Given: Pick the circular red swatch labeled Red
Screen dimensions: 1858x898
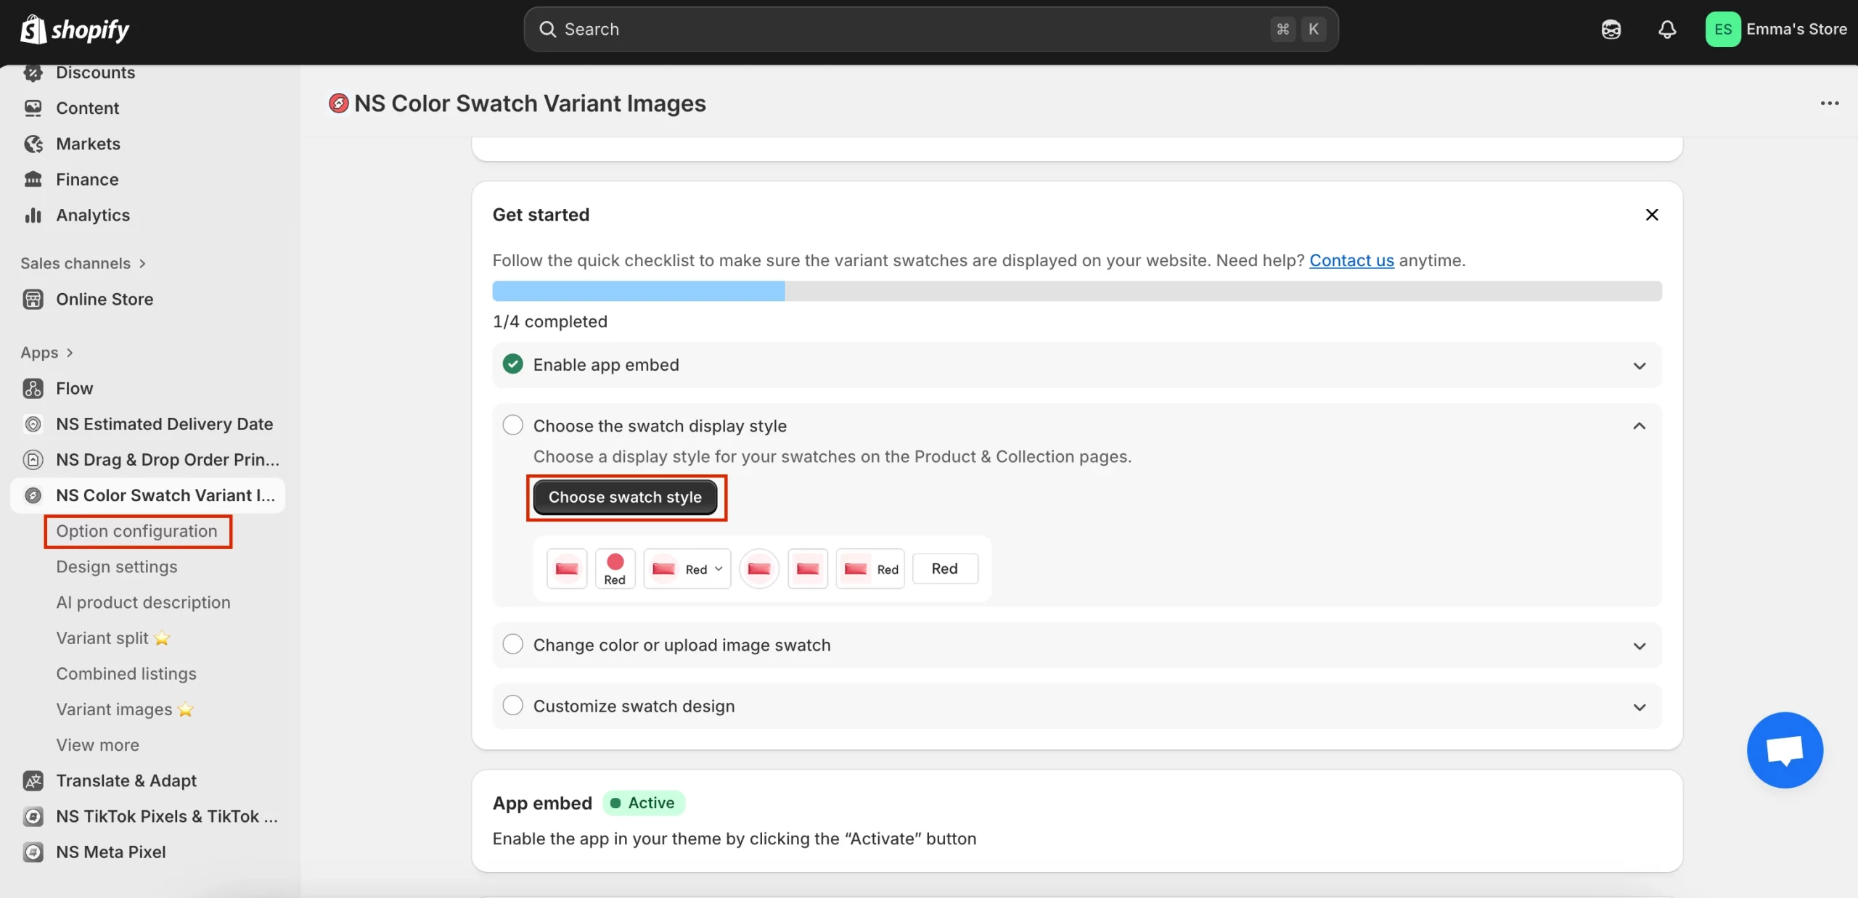Looking at the screenshot, I should pos(615,569).
